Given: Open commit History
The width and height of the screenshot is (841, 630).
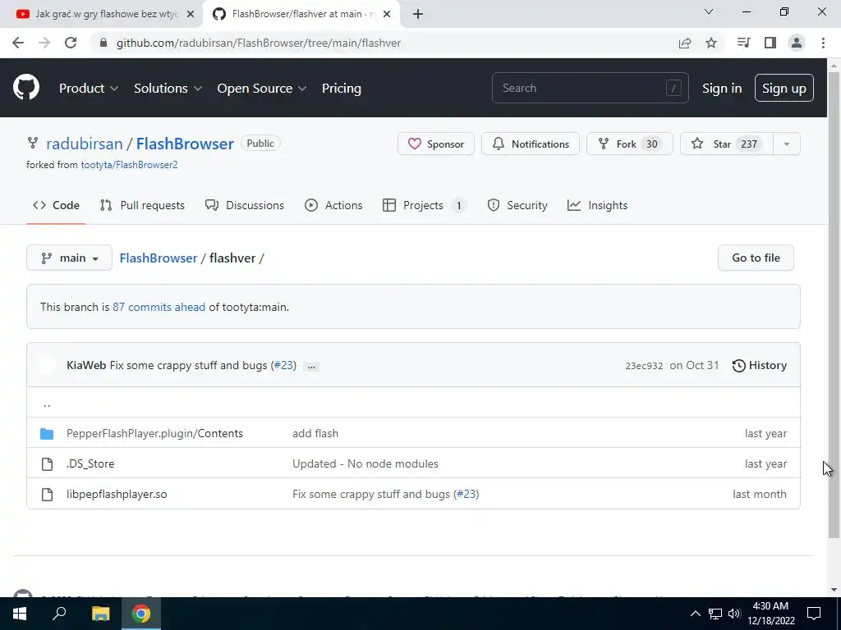Looking at the screenshot, I should pos(760,365).
